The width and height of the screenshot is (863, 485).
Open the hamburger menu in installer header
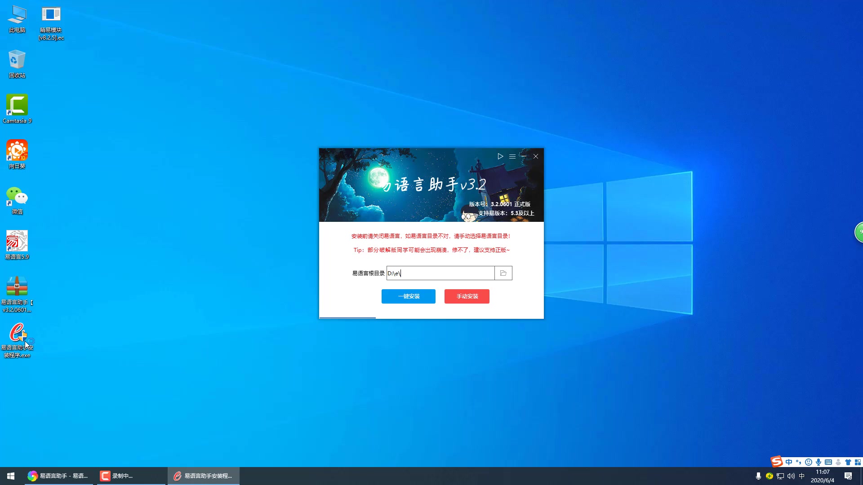tap(512, 156)
